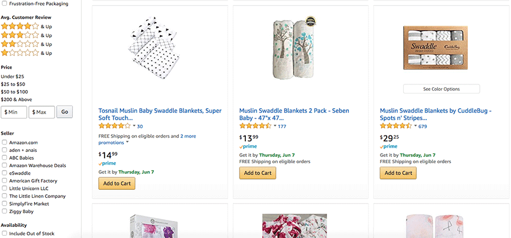511x238 pixels.
Task: Filter by 4 stars & up rating
Action: click(20, 26)
